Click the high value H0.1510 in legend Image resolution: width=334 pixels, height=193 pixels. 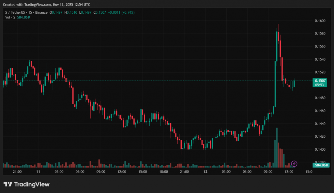pos(71,12)
